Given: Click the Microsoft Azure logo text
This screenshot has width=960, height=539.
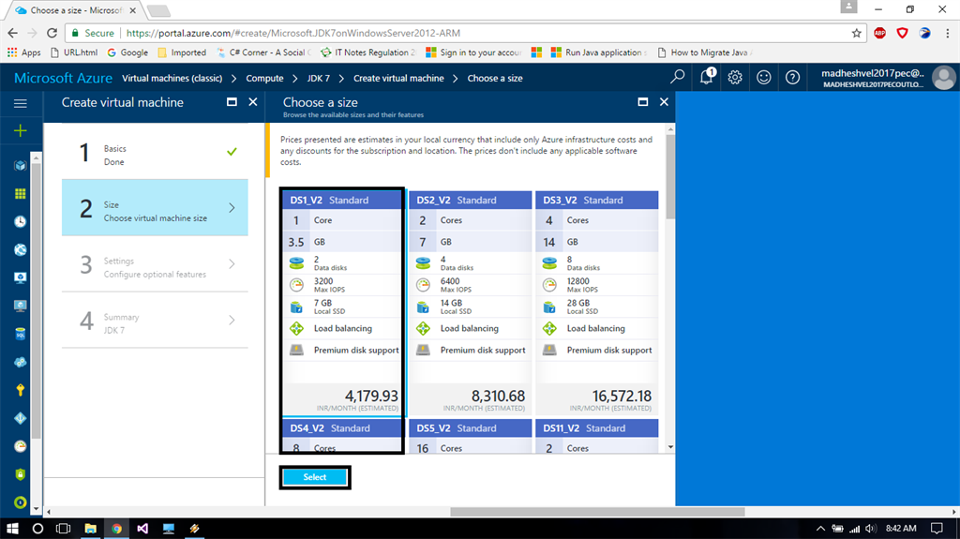Looking at the screenshot, I should [63, 78].
